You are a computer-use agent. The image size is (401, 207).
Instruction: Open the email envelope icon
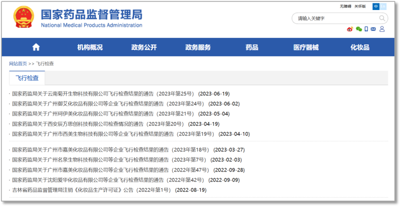(x=374, y=29)
